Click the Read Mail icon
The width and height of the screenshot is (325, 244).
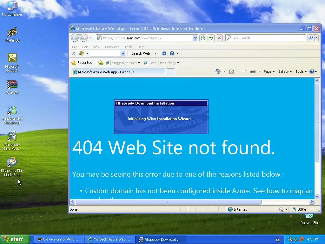[x=244, y=71]
